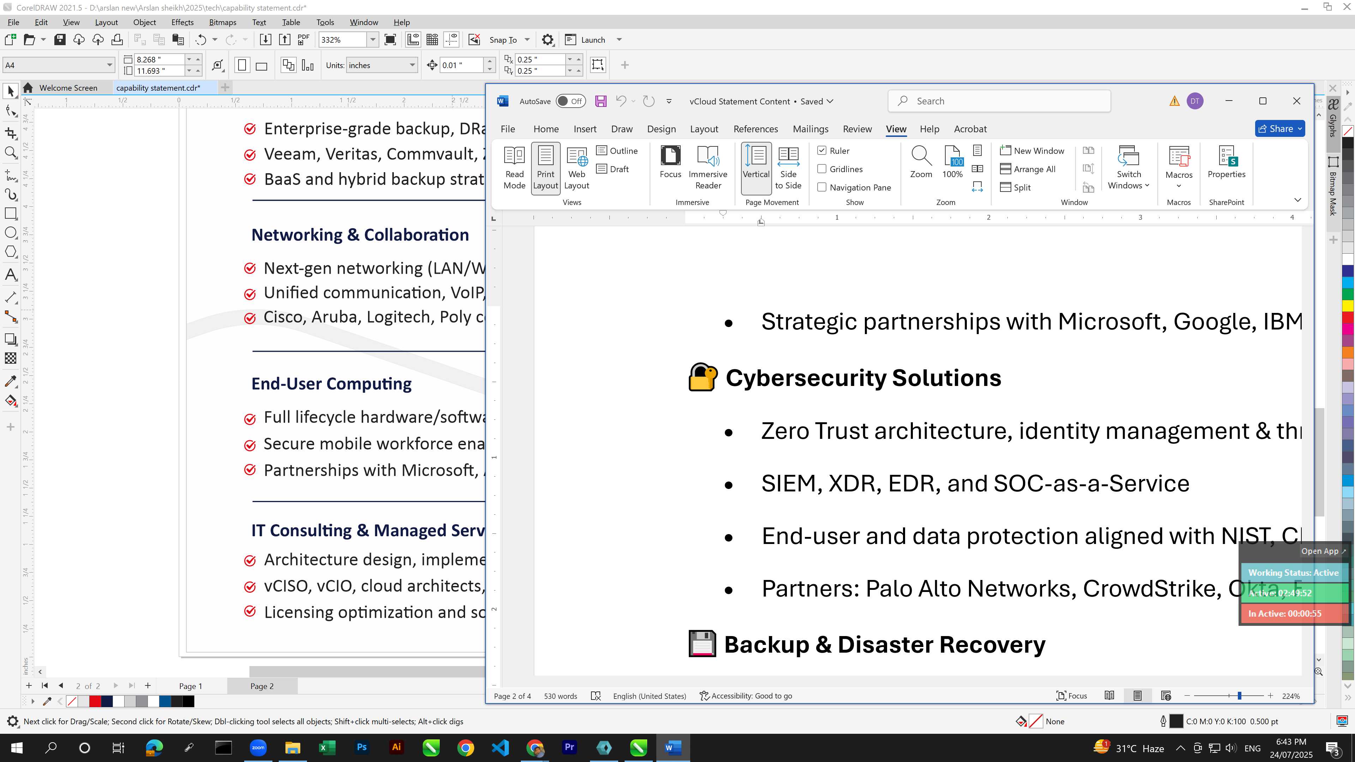The width and height of the screenshot is (1355, 762).
Task: Select the Zoom tool in CorelDRAW toolbox
Action: coord(11,153)
